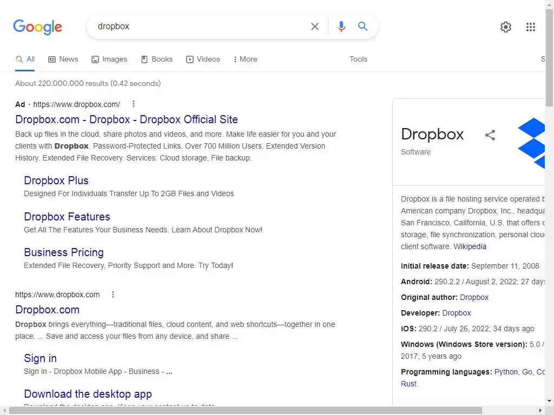Click Initial release date September 11, 2008
The width and height of the screenshot is (554, 415).
pos(470,266)
